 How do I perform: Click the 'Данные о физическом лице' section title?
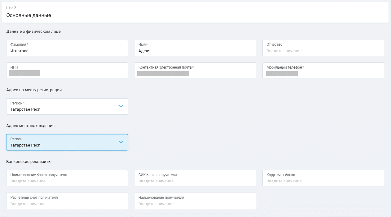point(33,31)
